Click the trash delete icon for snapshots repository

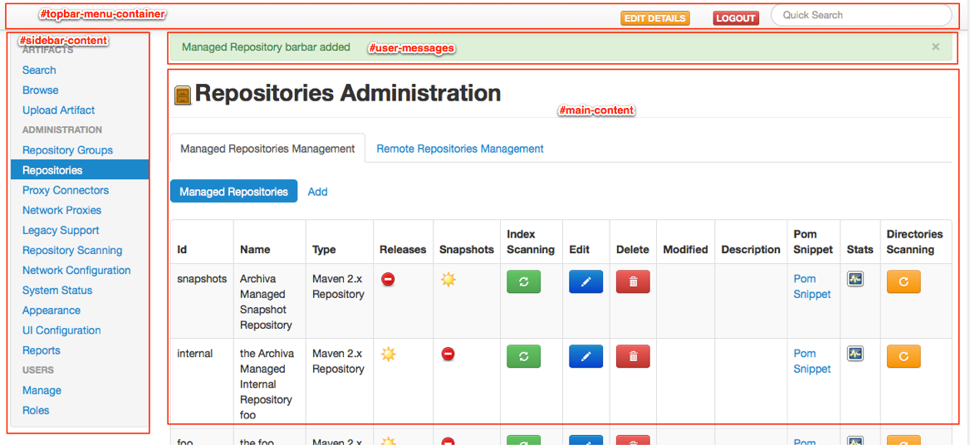633,281
